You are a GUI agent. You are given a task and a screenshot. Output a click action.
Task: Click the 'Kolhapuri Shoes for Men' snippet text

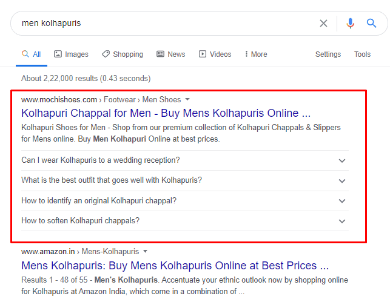click(x=181, y=133)
